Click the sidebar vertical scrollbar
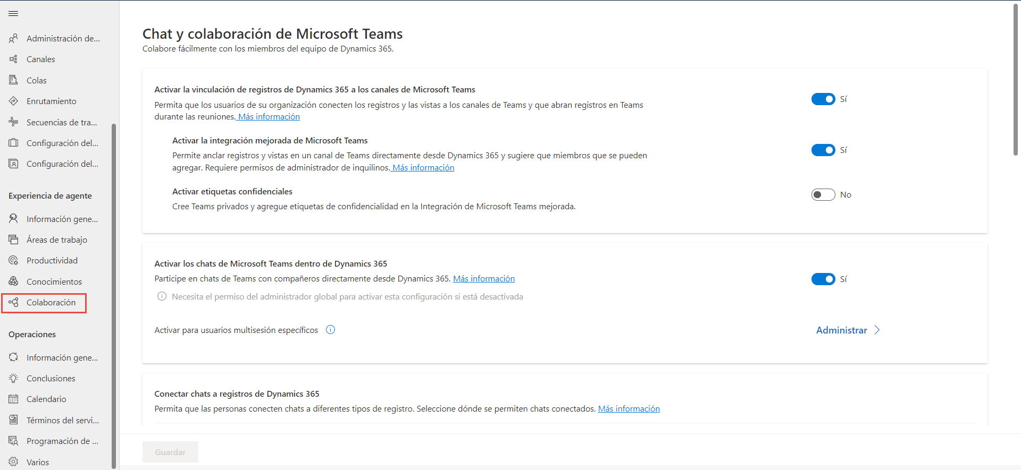 point(114,296)
